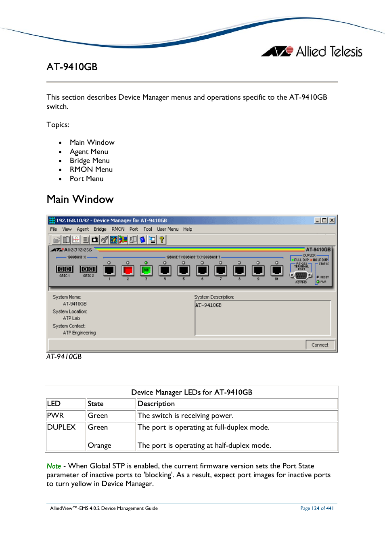
Task: Click the Connect button
Action: point(320,345)
